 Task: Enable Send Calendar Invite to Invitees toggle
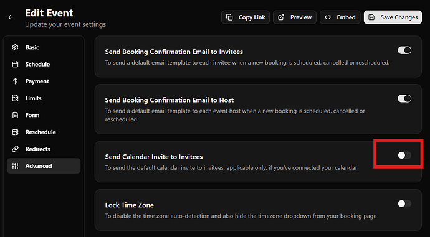coord(404,156)
